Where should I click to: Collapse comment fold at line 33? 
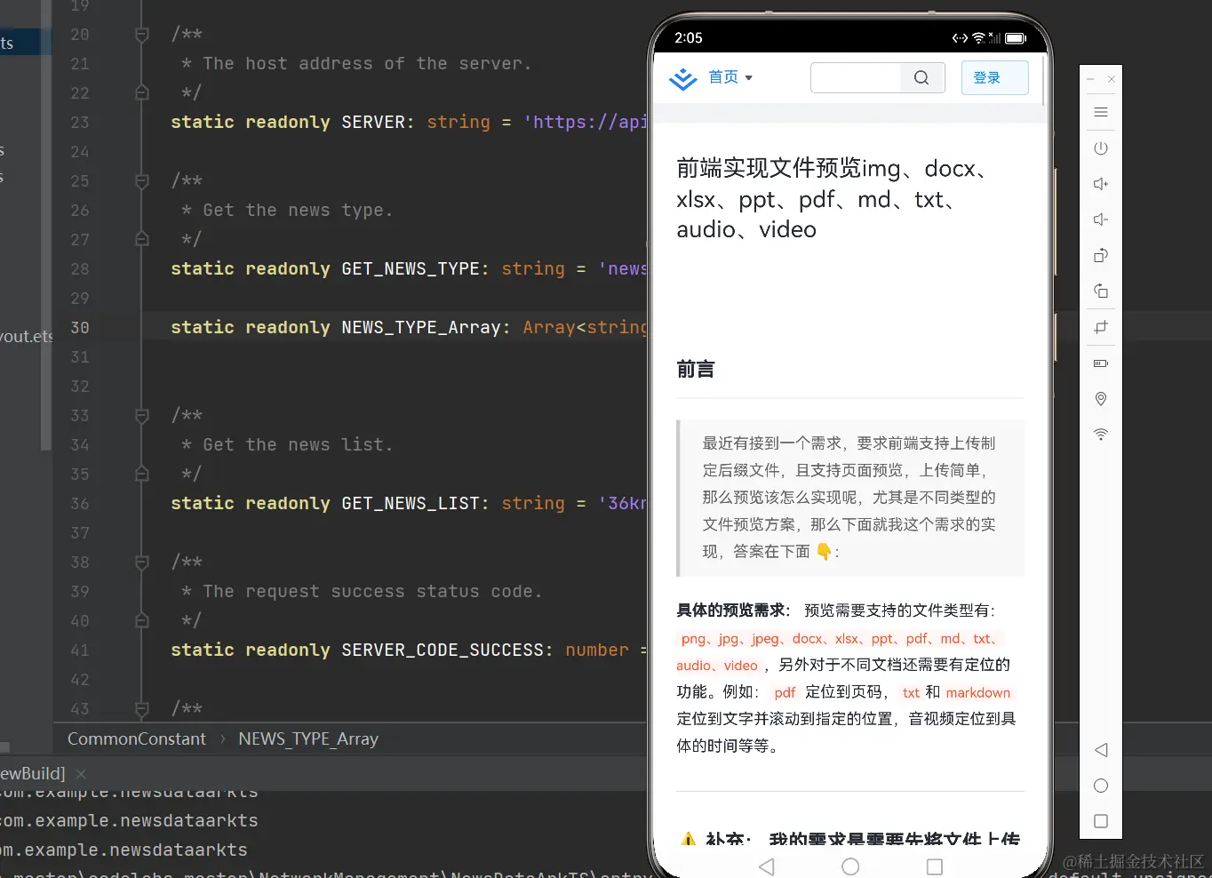point(142,415)
